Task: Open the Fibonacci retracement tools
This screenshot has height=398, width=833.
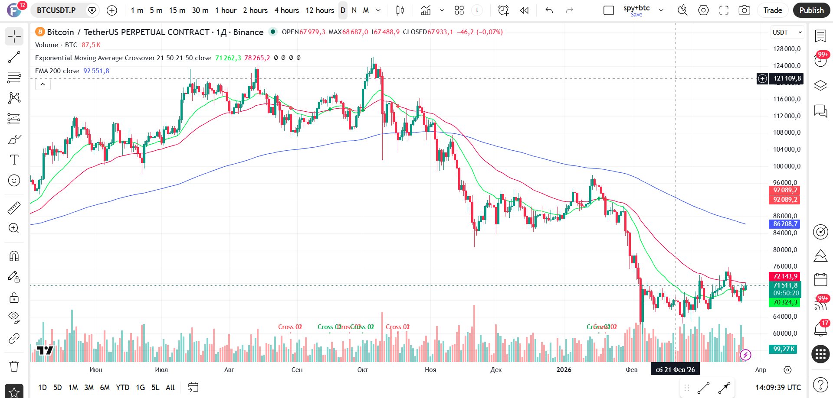Action: [x=14, y=78]
